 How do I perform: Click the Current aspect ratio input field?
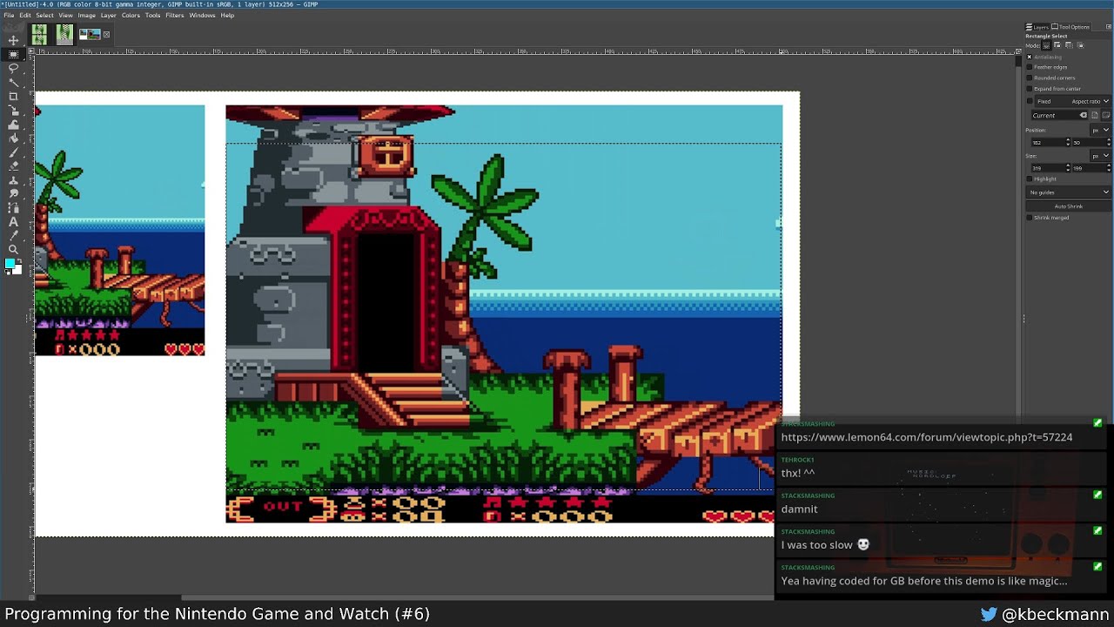[1053, 115]
